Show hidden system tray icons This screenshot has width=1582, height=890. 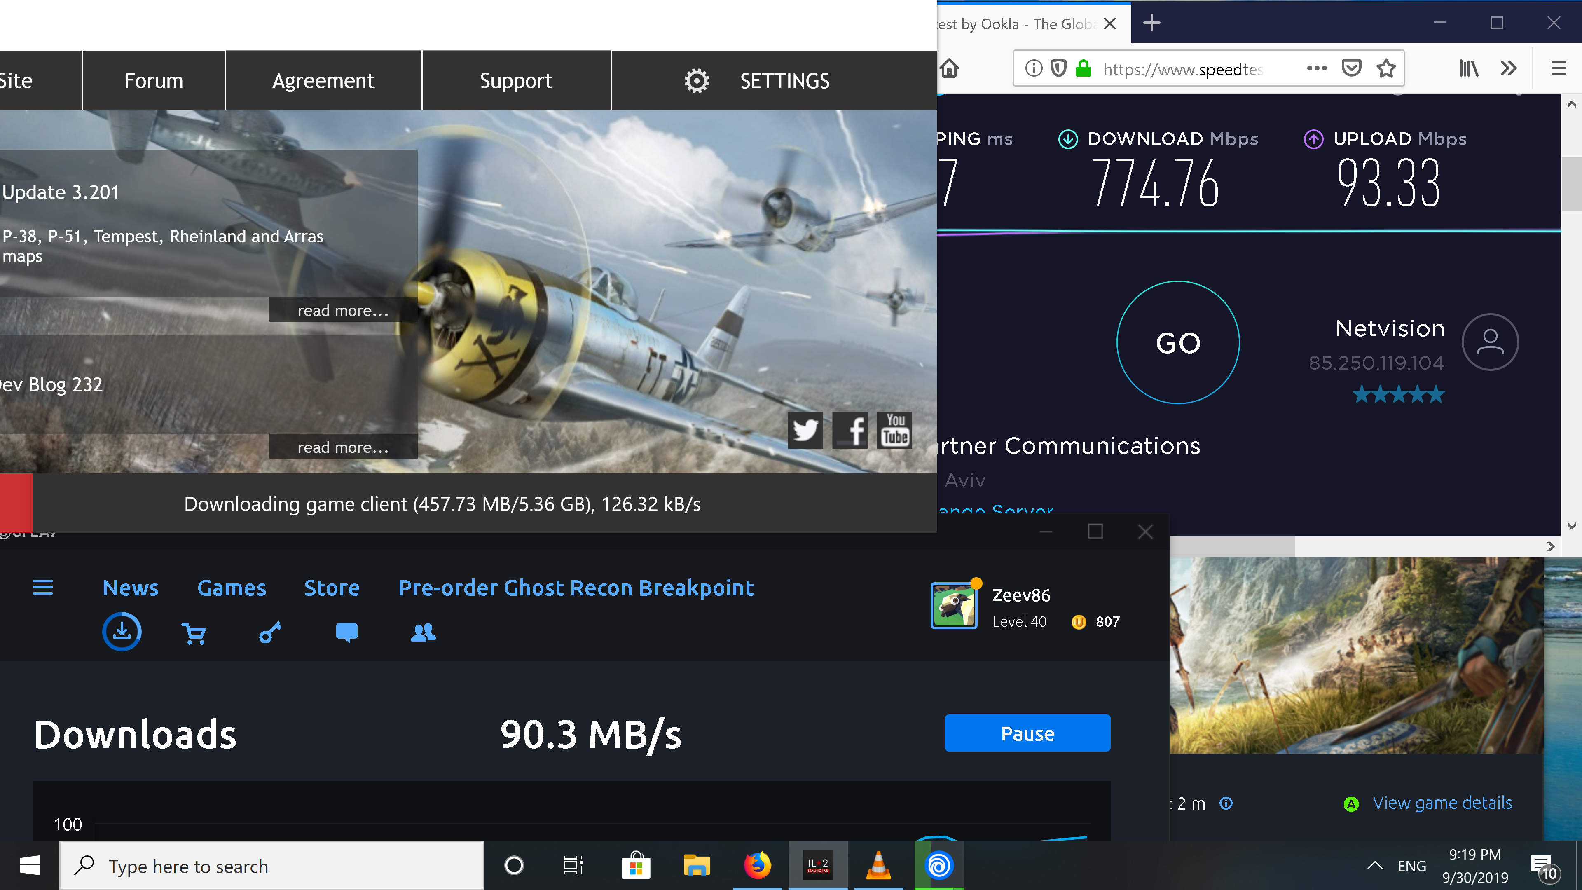coord(1375,865)
